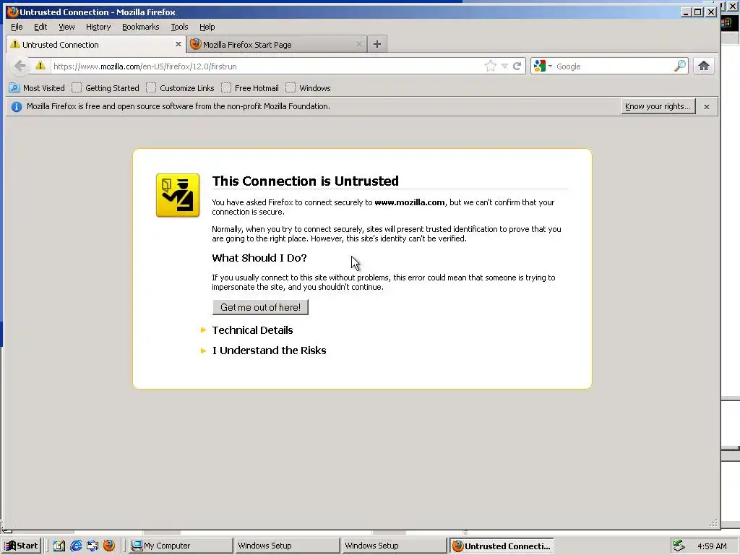Open the History menu
The height and width of the screenshot is (555, 740).
[x=98, y=27]
